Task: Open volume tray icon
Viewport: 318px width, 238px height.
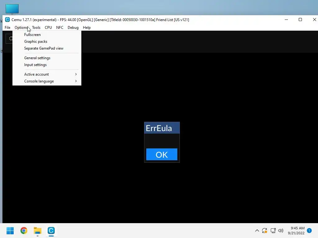Action: [x=281, y=231]
